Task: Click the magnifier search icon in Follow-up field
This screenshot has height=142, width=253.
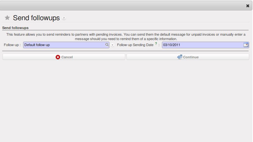Action: tap(107, 45)
